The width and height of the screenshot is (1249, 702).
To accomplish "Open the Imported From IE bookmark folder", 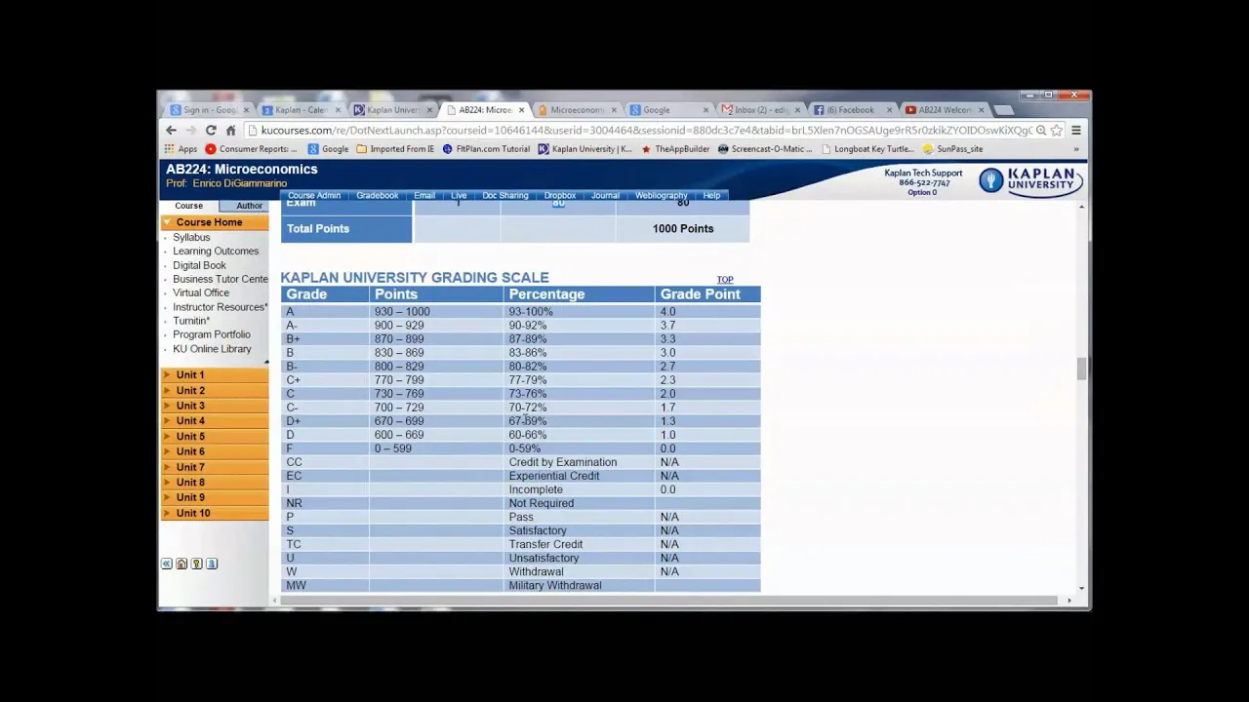I will coord(395,149).
